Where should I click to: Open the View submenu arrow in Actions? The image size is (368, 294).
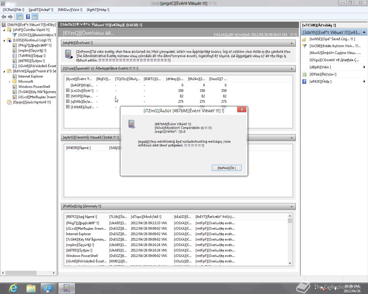364,67
